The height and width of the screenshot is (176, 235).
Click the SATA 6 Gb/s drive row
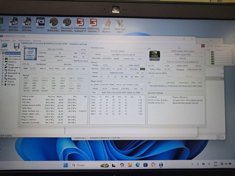[176, 100]
